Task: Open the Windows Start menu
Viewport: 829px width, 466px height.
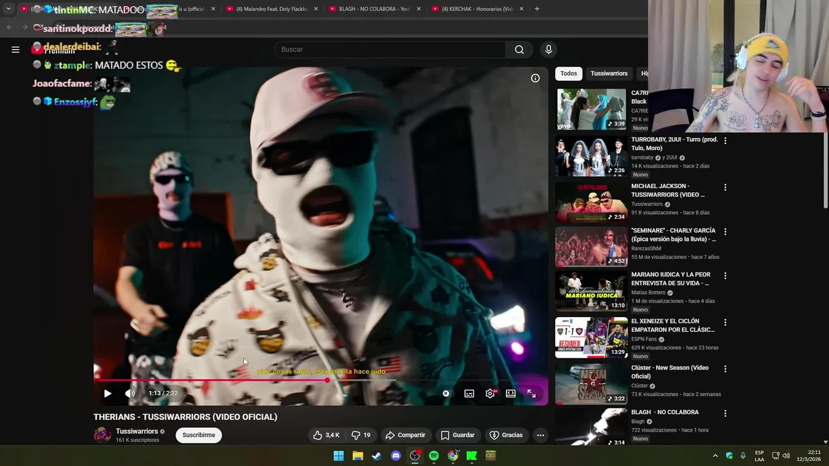Action: coord(338,456)
